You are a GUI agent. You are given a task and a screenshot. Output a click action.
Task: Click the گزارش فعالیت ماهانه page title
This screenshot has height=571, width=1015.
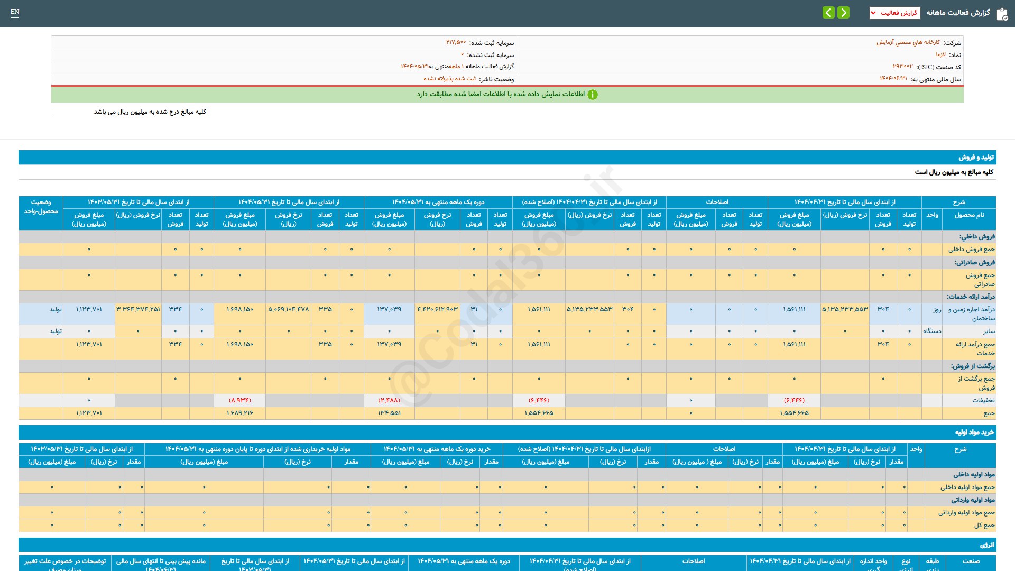958,13
